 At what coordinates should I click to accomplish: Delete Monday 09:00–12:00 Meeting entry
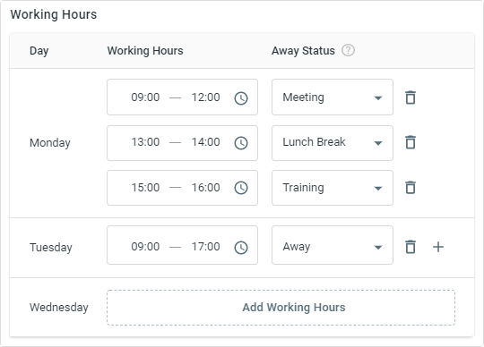pos(411,97)
